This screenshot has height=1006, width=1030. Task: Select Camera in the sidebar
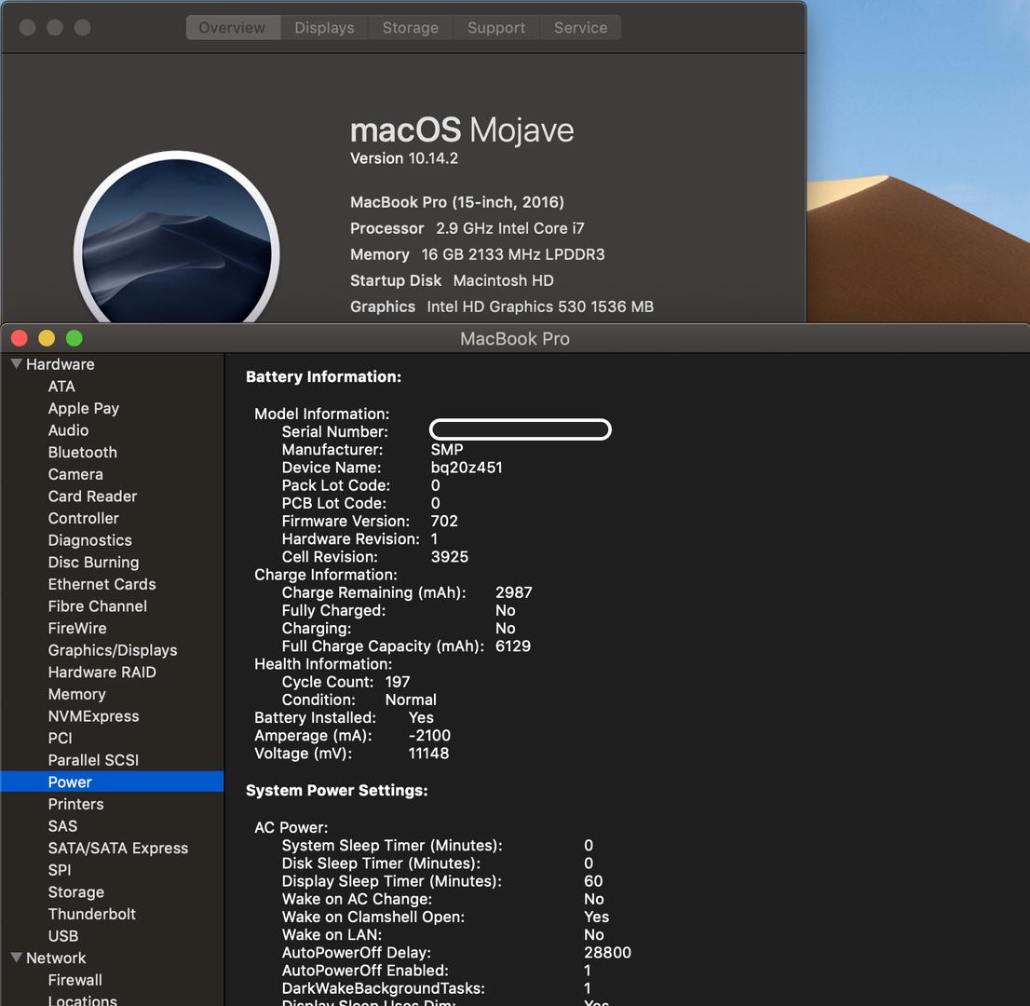click(75, 474)
